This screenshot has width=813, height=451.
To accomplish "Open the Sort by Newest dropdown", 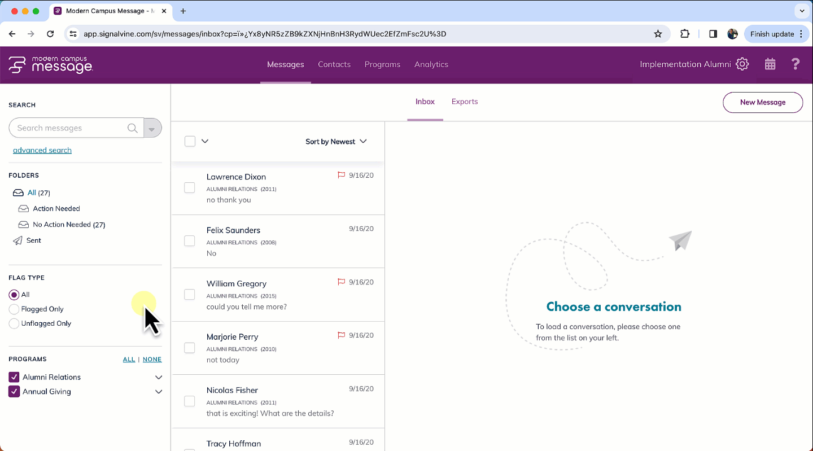I will click(x=336, y=141).
